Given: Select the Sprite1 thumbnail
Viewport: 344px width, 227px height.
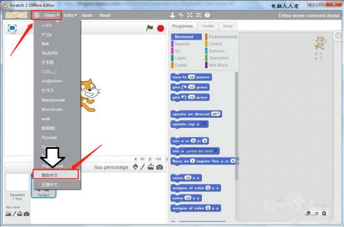Looking at the screenshot, I should pyautogui.click(x=43, y=186).
